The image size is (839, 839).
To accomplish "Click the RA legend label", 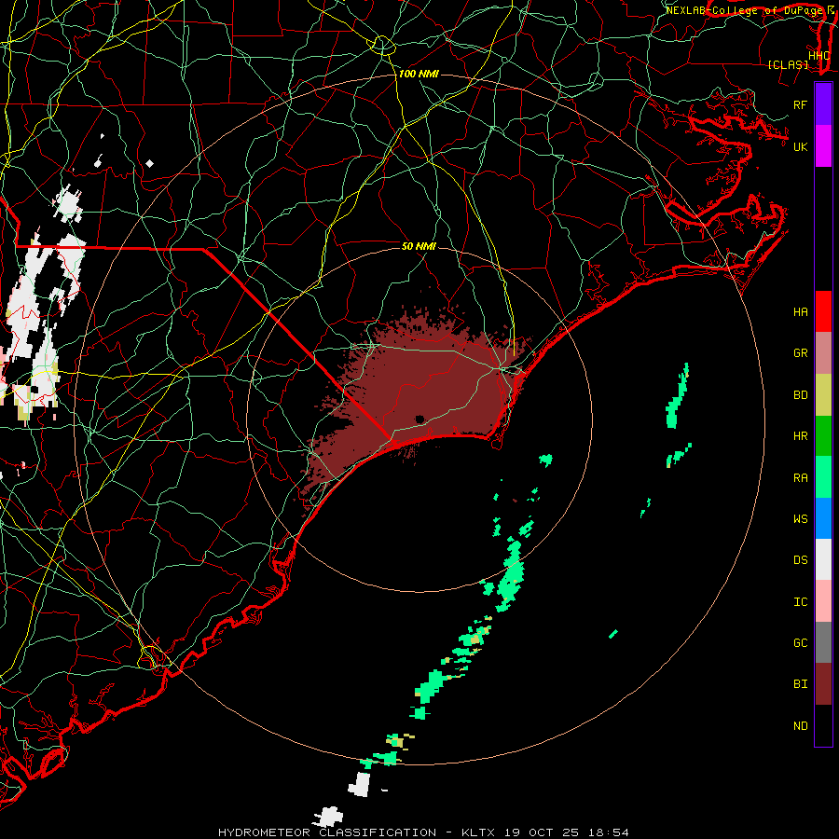I will [x=800, y=478].
